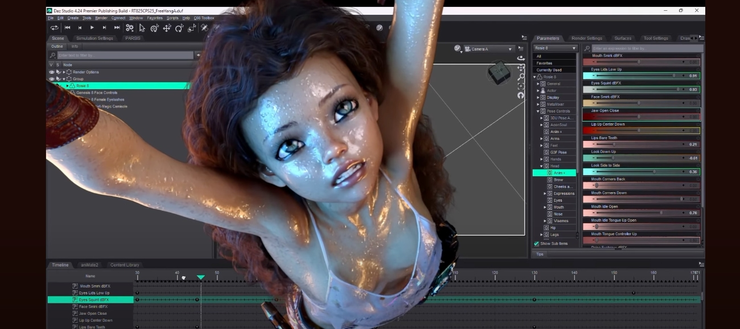The width and height of the screenshot is (740, 329).
Task: Open the viewport draw style sphere icon
Action: click(x=458, y=49)
